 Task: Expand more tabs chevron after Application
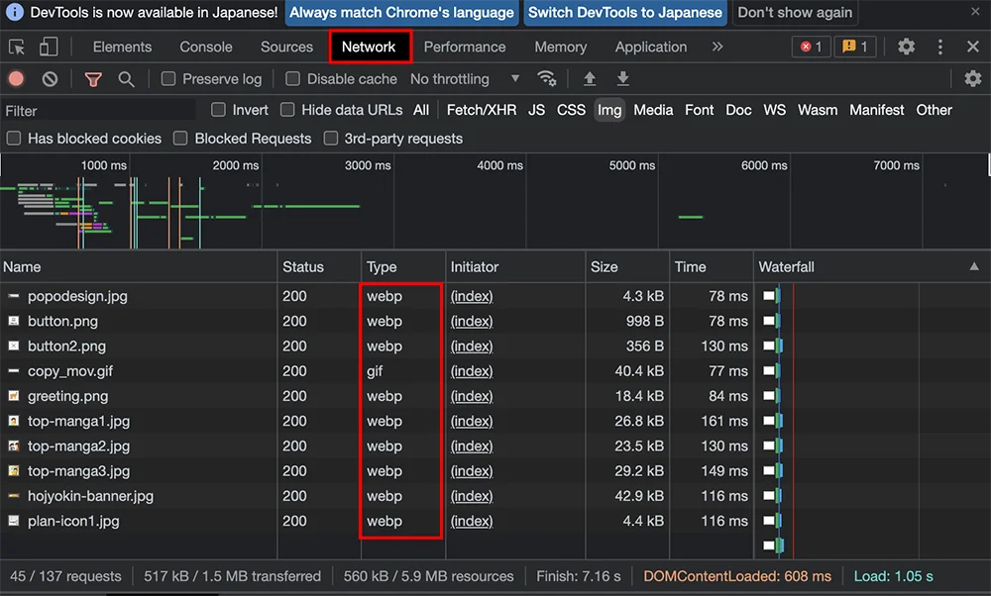point(717,47)
